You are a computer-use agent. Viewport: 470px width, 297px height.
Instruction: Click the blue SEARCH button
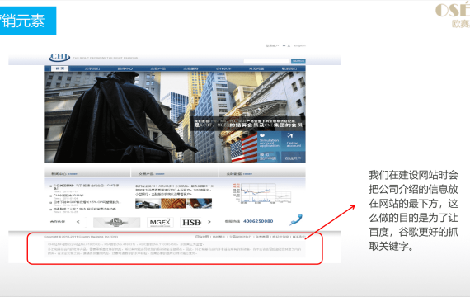tap(298, 61)
